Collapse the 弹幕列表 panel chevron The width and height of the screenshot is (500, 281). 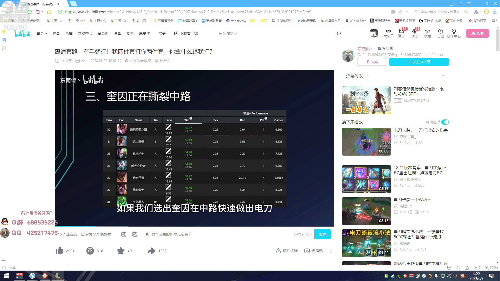point(443,75)
